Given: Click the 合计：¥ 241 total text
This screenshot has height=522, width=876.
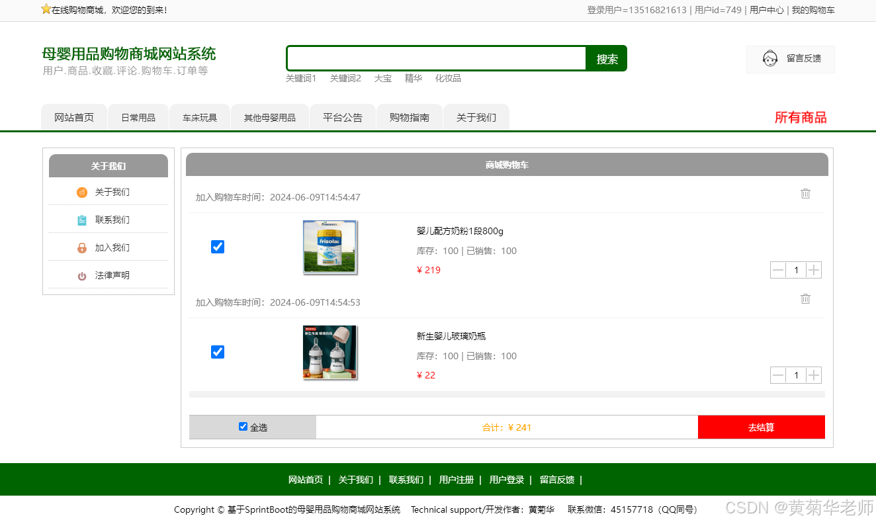Looking at the screenshot, I should tap(507, 427).
